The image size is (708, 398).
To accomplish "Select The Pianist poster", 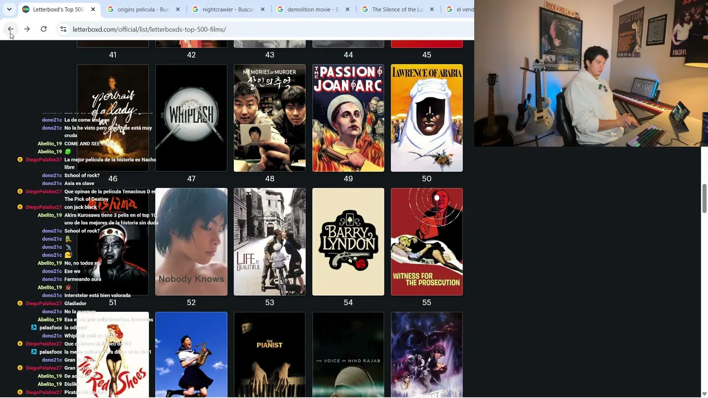I will [270, 355].
